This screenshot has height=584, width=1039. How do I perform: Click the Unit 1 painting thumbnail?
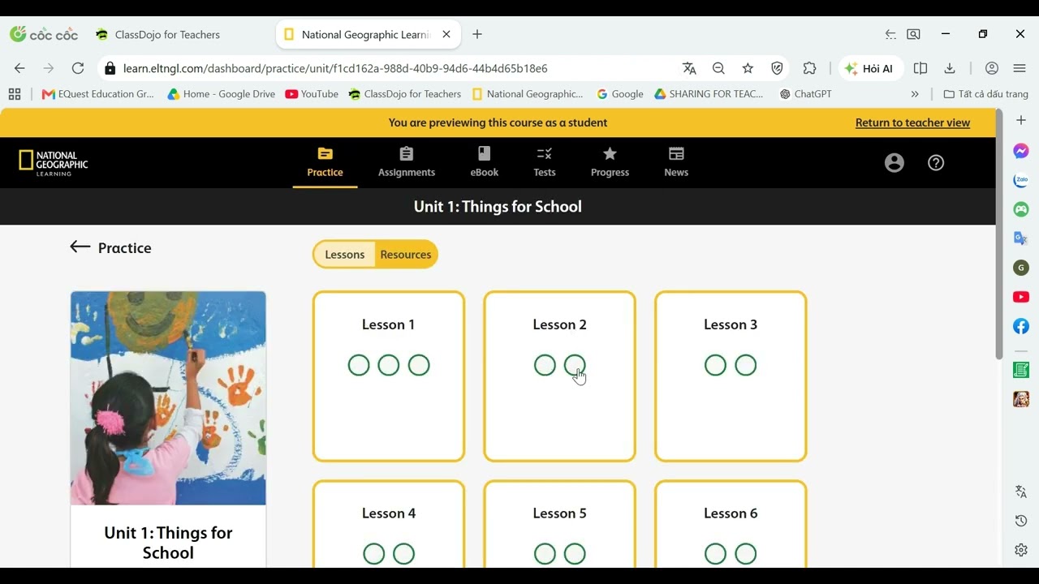pyautogui.click(x=168, y=398)
